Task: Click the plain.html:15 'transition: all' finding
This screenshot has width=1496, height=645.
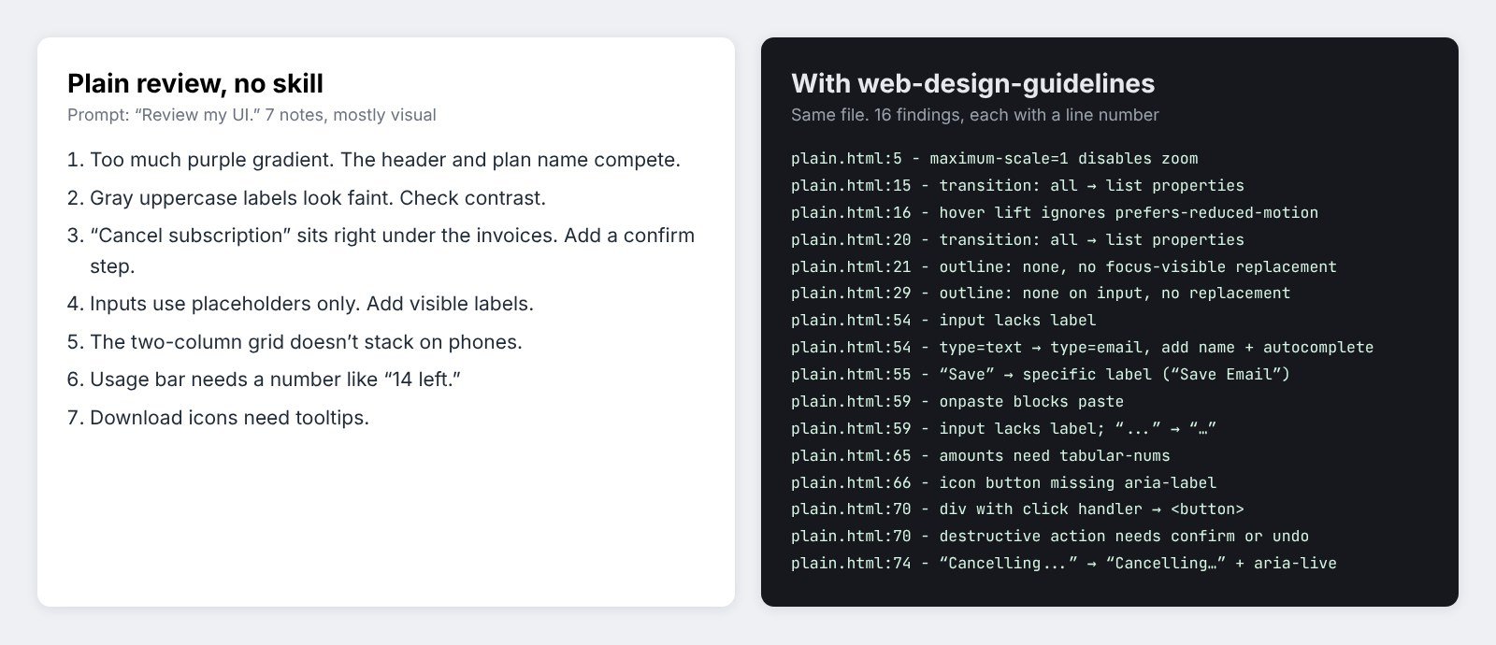Action: [1017, 186]
